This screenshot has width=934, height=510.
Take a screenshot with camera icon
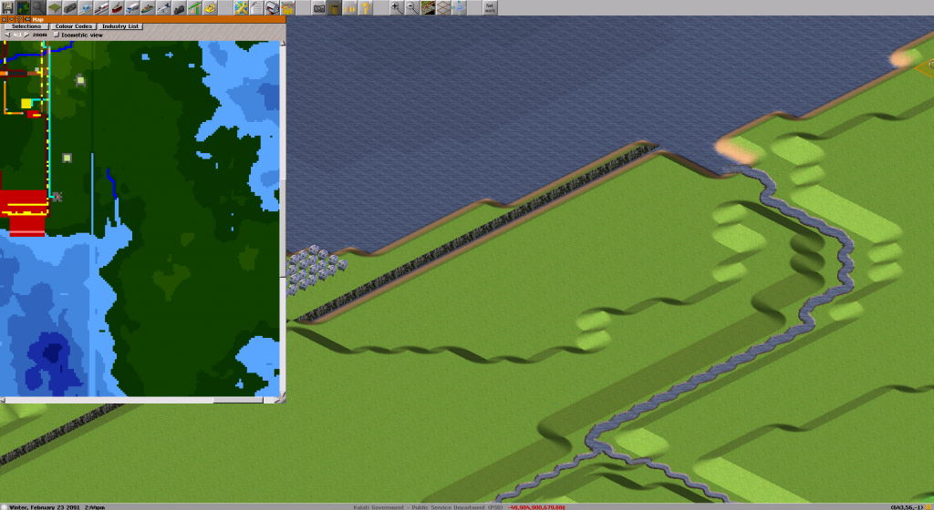point(318,7)
